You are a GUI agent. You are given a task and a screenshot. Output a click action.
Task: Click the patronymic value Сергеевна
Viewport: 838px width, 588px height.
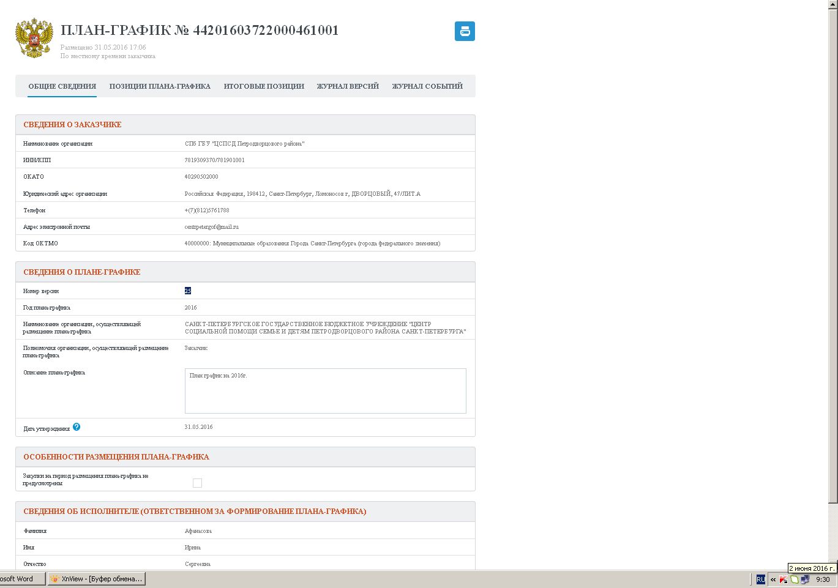198,564
